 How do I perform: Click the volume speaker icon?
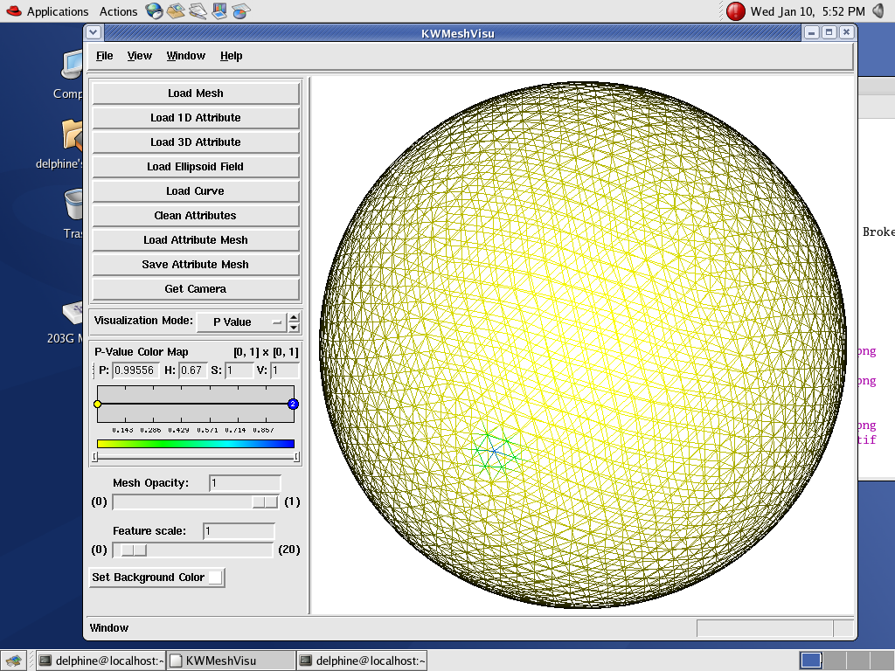pos(878,11)
